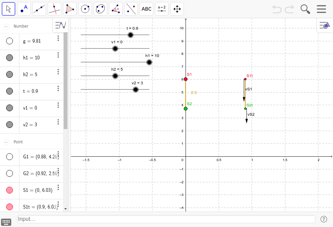Toggle visibility of point G1
The width and height of the screenshot is (333, 227).
10,157
